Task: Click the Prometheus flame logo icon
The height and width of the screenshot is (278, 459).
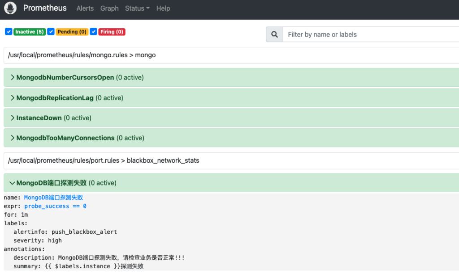Action: pyautogui.click(x=10, y=8)
